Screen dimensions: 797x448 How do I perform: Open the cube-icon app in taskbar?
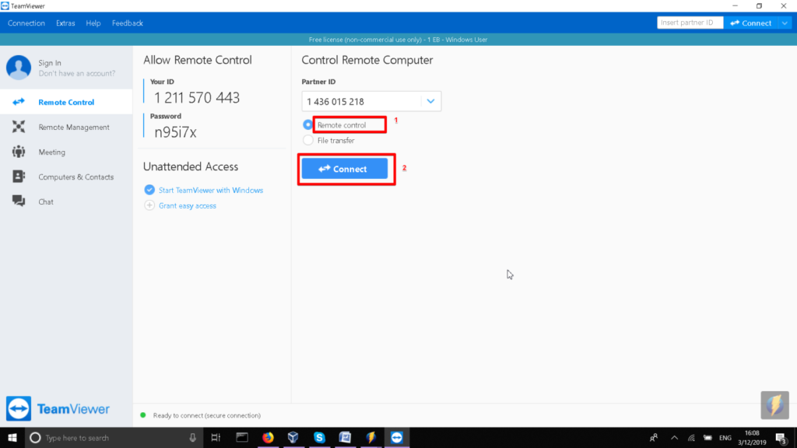[293, 437]
